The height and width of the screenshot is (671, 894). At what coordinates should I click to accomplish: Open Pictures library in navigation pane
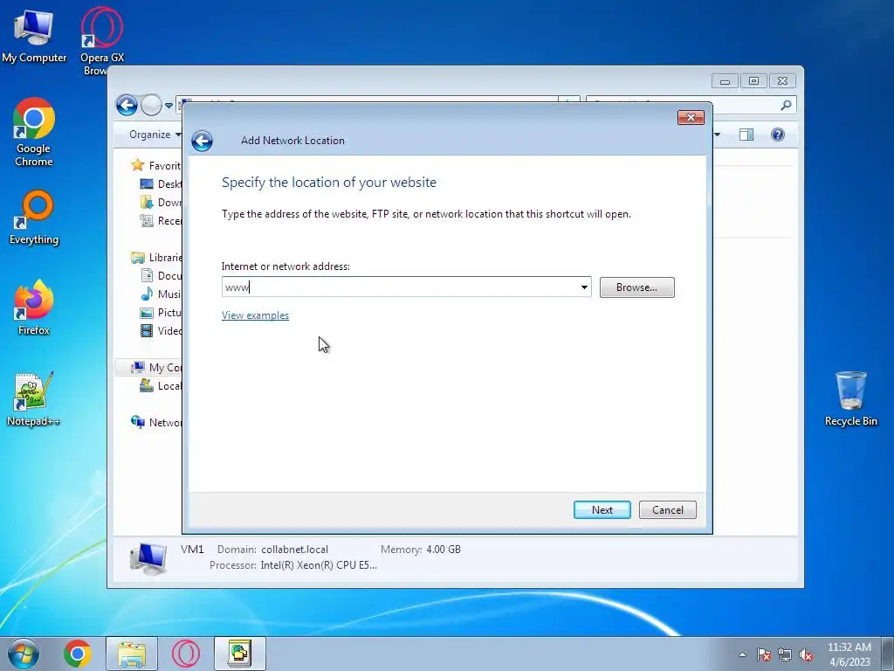161,312
